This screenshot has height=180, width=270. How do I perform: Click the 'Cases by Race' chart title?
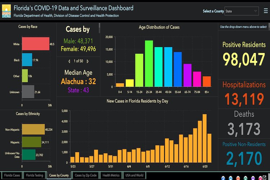pyautogui.click(x=28, y=27)
